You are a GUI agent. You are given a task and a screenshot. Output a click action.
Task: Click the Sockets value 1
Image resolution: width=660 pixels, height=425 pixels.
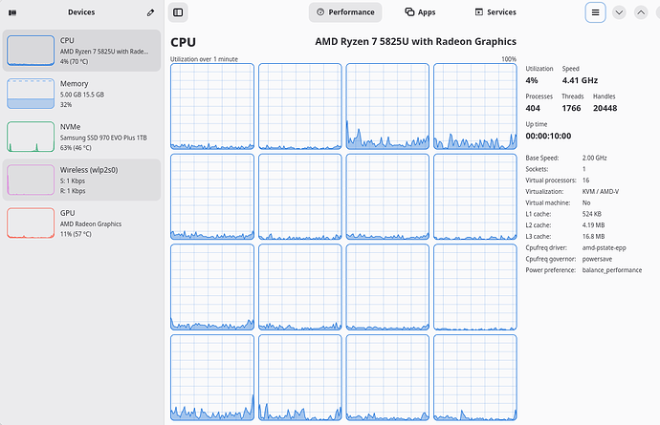[583, 169]
